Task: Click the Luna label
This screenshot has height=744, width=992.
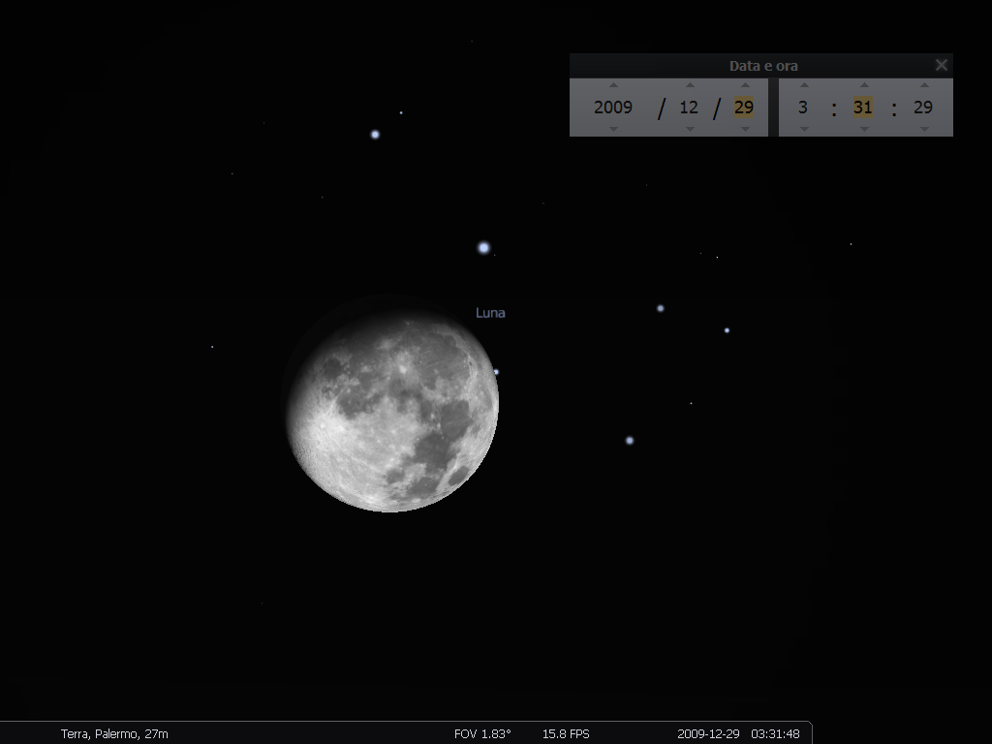Action: (x=490, y=313)
